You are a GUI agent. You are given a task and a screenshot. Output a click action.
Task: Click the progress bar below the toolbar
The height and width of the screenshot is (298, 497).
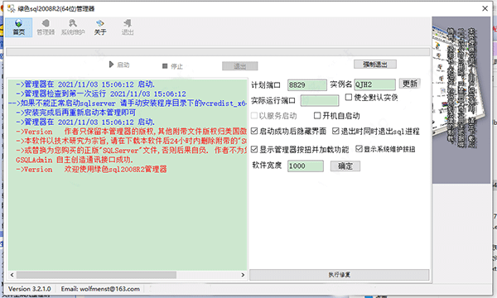(x=218, y=52)
